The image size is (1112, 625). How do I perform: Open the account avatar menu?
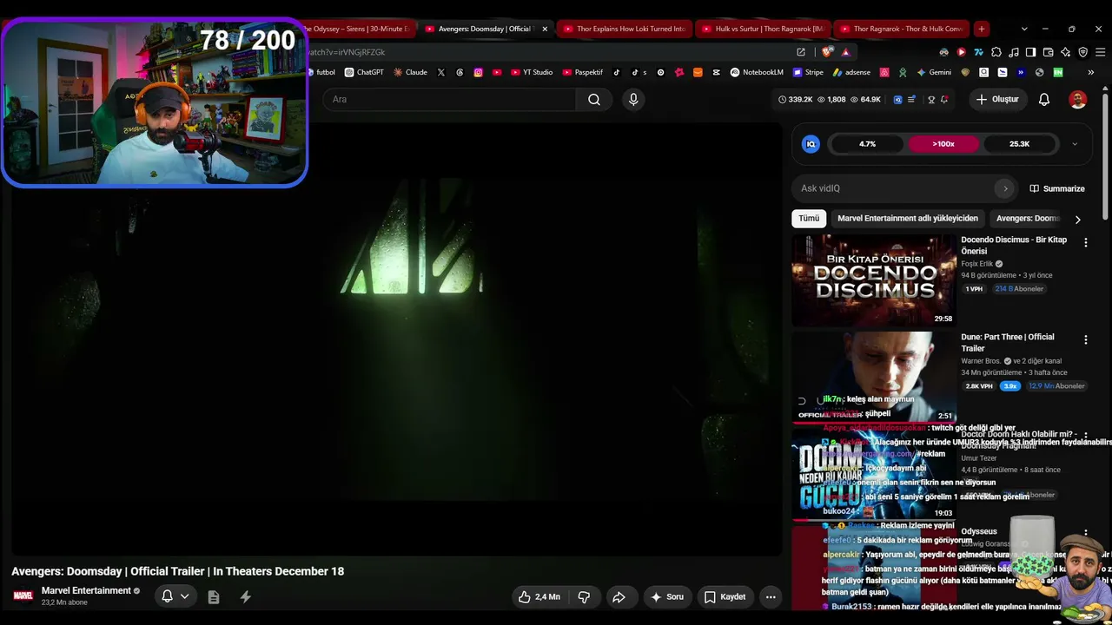point(1077,99)
